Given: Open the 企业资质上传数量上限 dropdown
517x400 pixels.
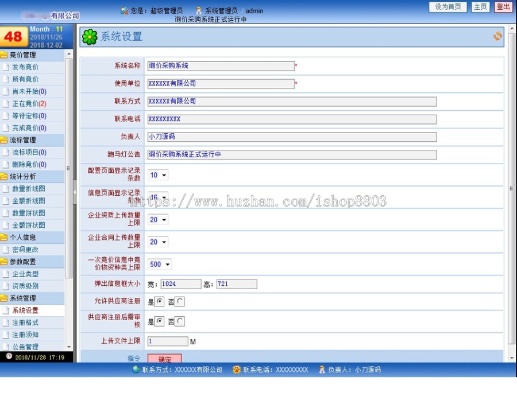Looking at the screenshot, I should point(158,220).
